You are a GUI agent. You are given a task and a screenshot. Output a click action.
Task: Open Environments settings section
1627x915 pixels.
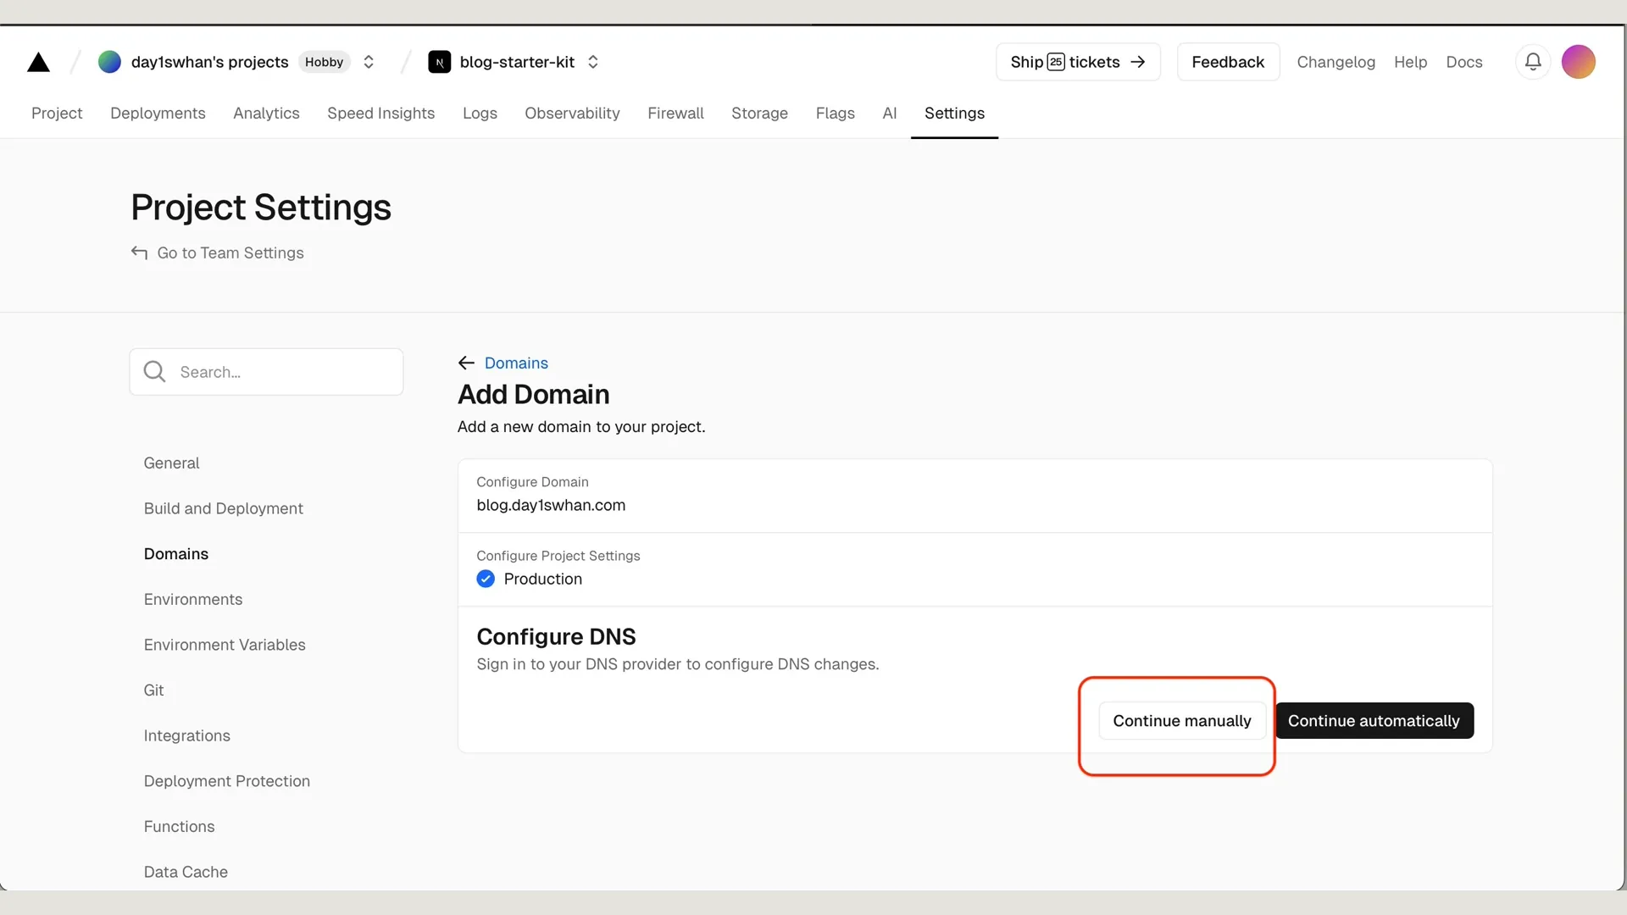point(192,599)
